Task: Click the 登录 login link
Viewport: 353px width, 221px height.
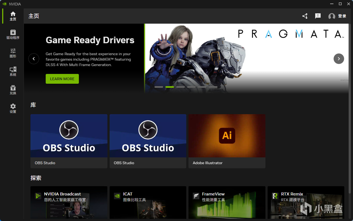Action: click(342, 16)
